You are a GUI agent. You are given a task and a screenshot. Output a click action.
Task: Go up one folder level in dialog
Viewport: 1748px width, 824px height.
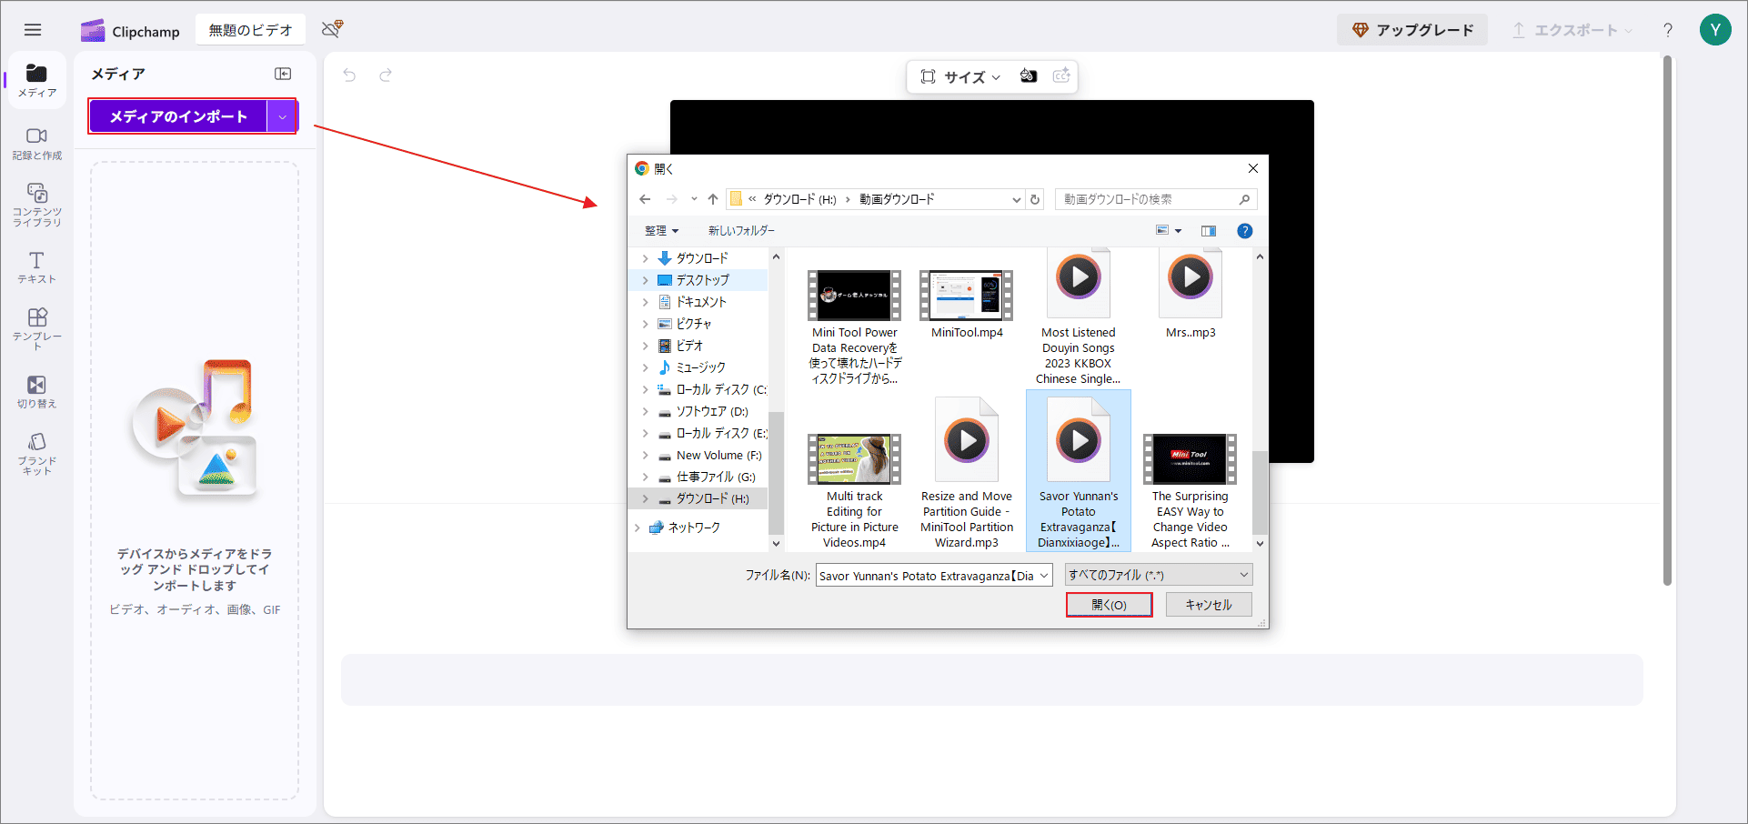[x=713, y=199]
